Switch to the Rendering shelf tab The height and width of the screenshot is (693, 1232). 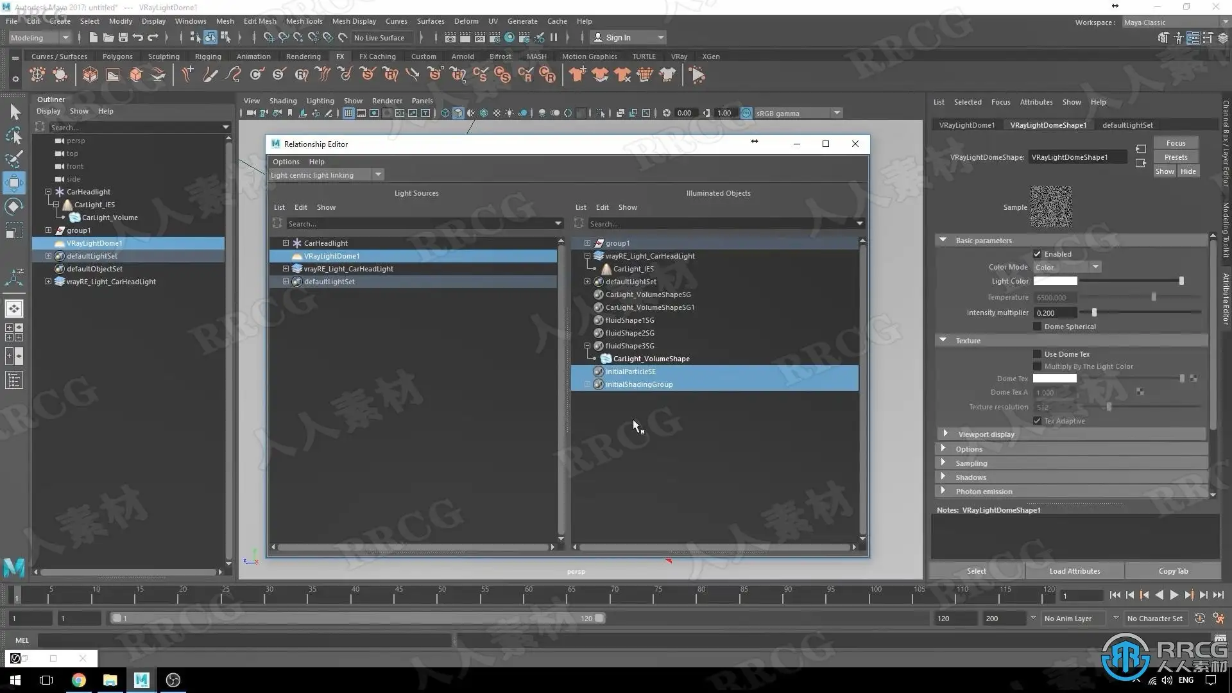[303, 56]
